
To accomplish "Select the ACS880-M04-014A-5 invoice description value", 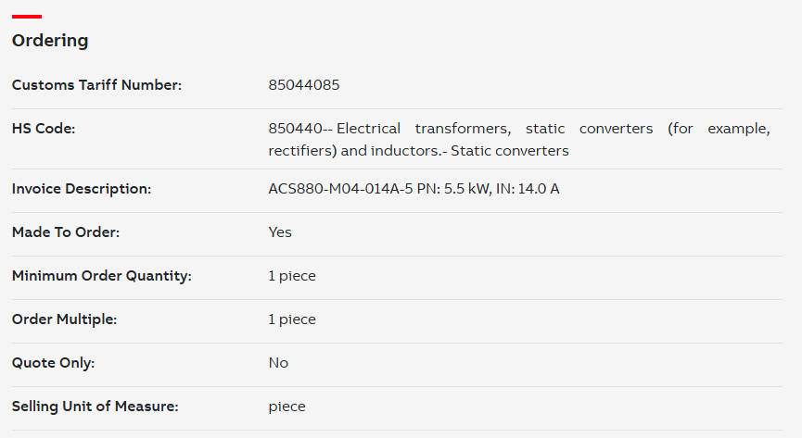I will (414, 189).
